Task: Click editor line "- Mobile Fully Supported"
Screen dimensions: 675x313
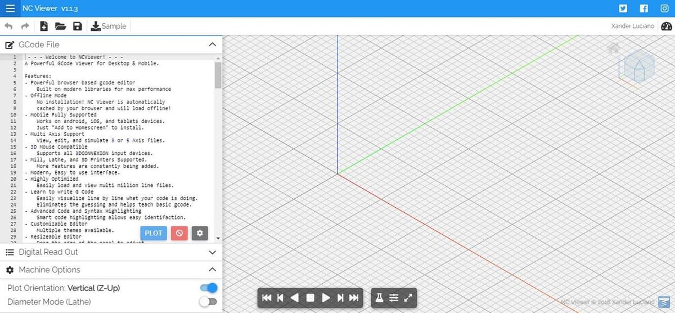Action: (x=61, y=115)
